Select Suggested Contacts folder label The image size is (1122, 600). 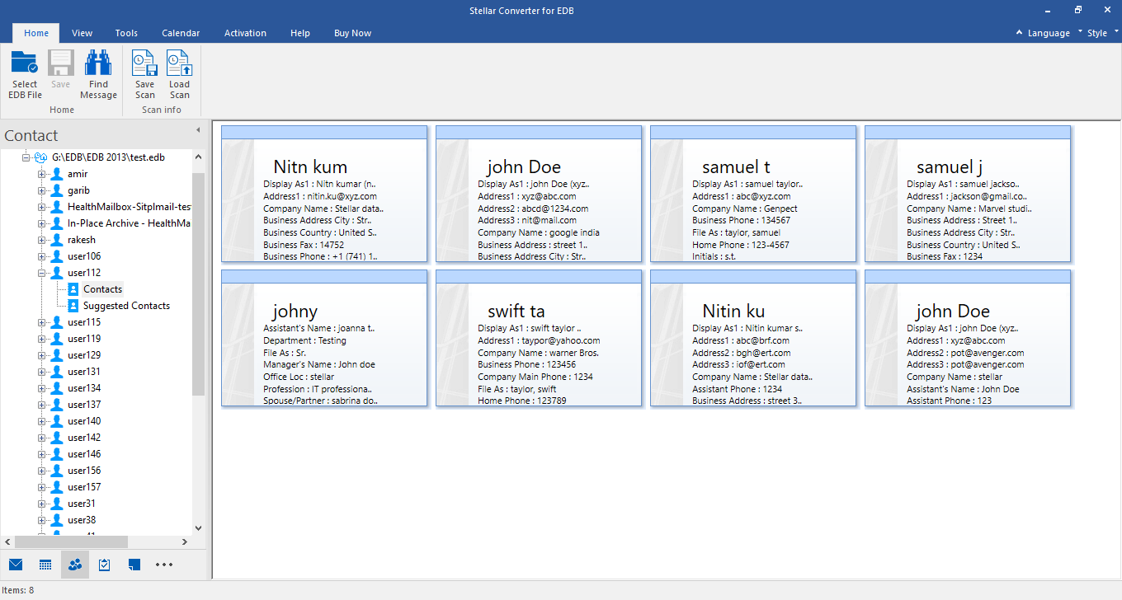tap(126, 306)
